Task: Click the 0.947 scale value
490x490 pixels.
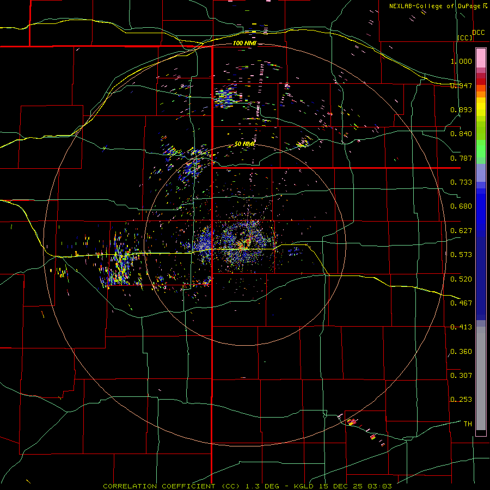Action: (x=461, y=85)
